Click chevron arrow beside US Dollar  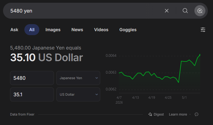tap(97, 94)
